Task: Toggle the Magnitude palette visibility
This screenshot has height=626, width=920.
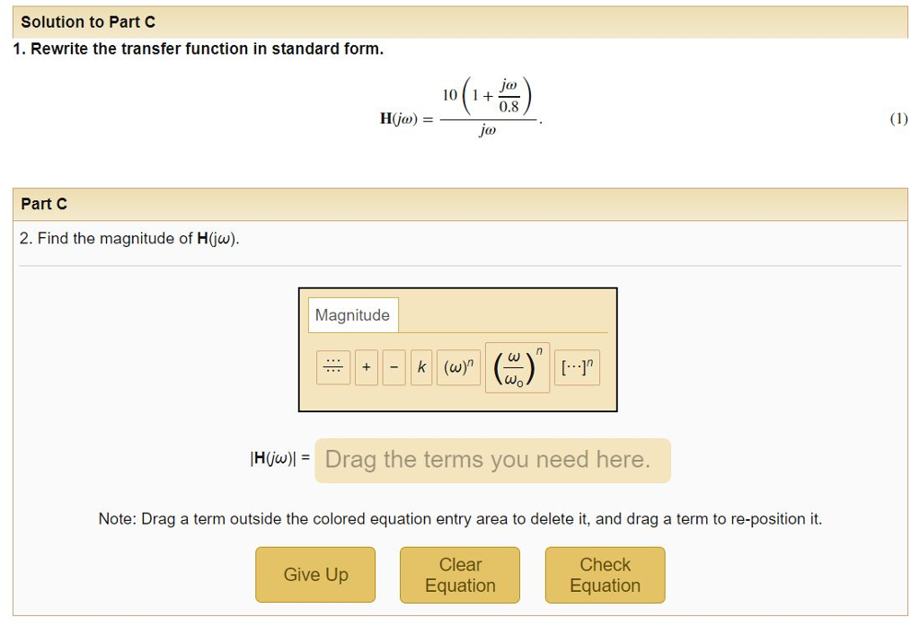Action: click(x=353, y=314)
